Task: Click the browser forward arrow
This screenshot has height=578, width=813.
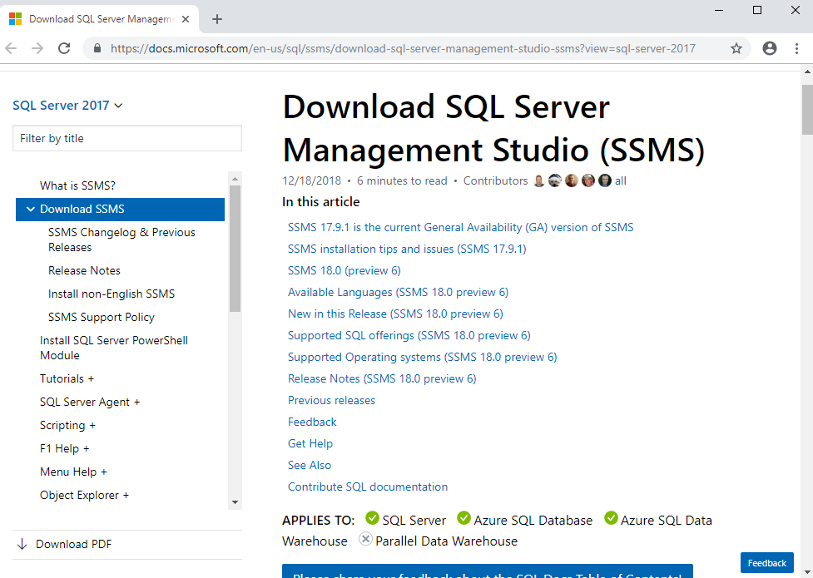Action: tap(37, 49)
